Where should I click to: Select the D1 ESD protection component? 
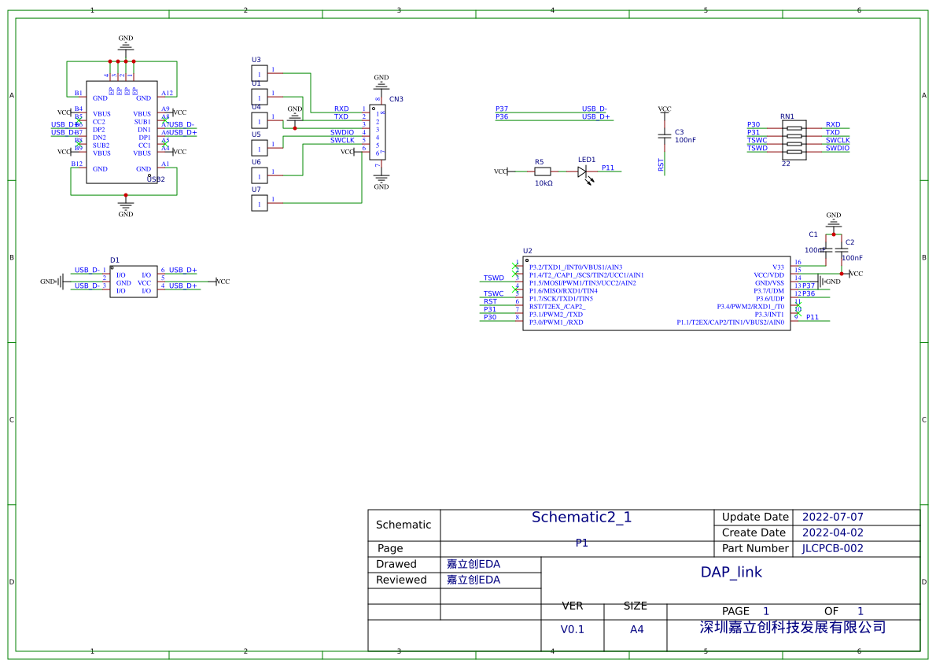(x=134, y=281)
